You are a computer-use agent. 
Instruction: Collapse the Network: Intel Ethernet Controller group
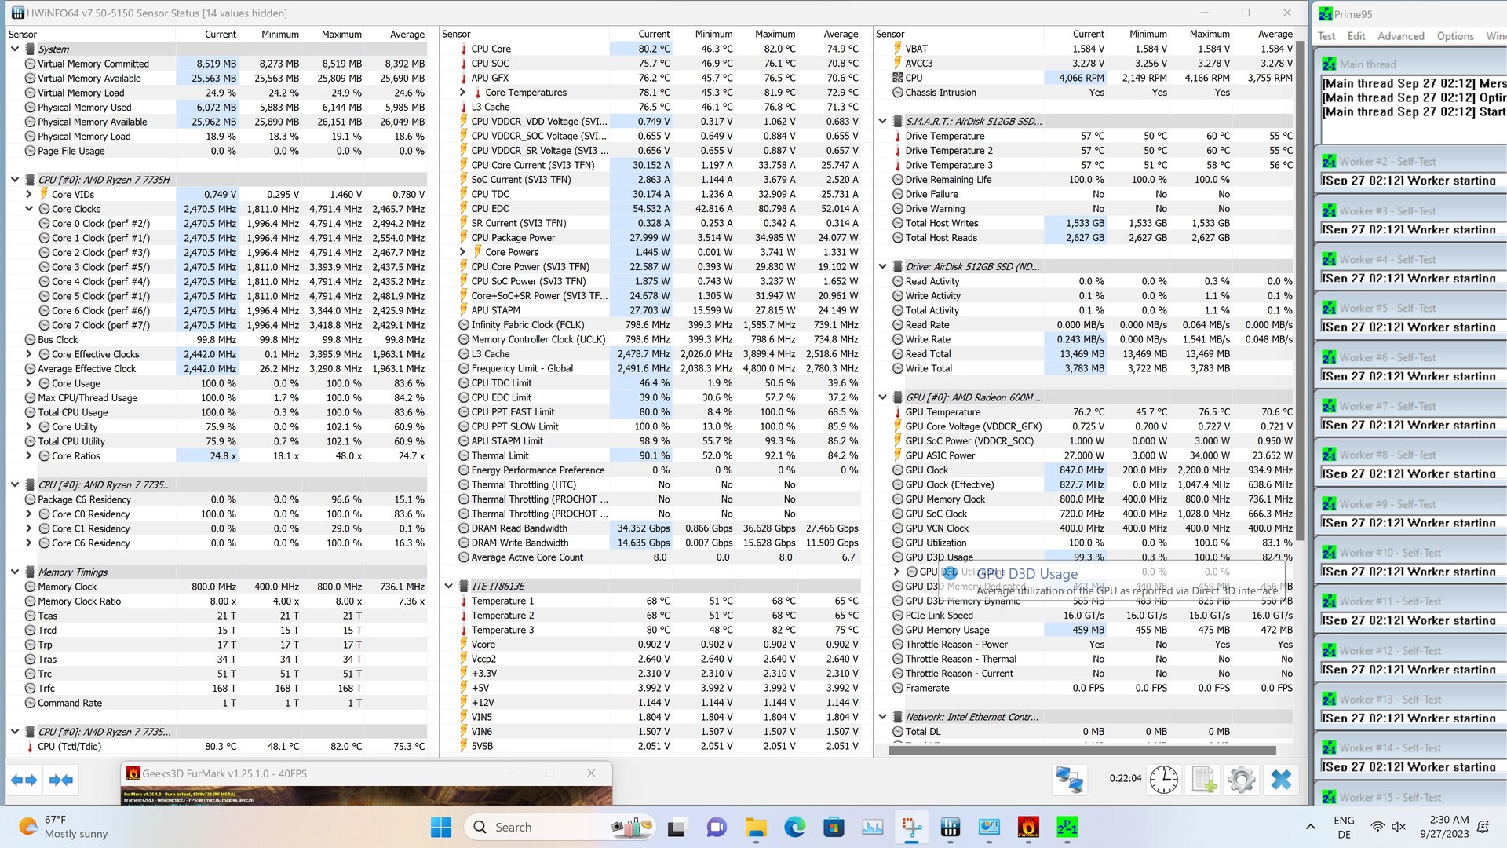[x=883, y=717]
